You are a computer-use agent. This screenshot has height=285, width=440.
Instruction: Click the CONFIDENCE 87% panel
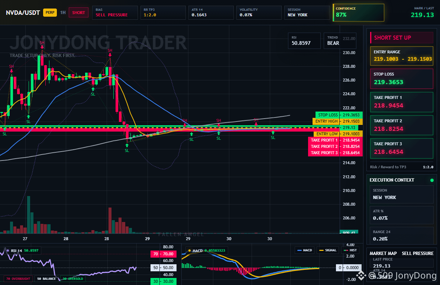tap(358, 13)
